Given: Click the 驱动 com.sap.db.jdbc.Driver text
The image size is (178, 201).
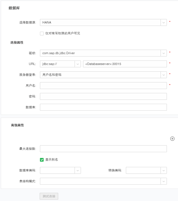Looking at the screenshot, I should pos(59,53).
